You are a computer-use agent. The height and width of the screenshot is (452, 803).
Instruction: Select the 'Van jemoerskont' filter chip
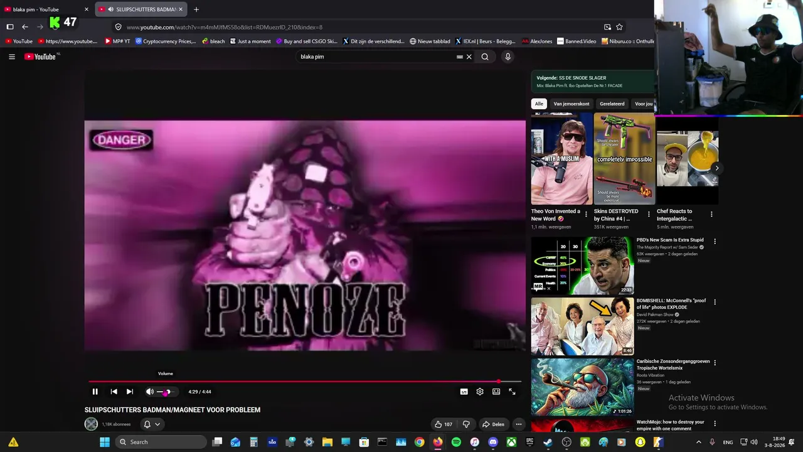(572, 104)
